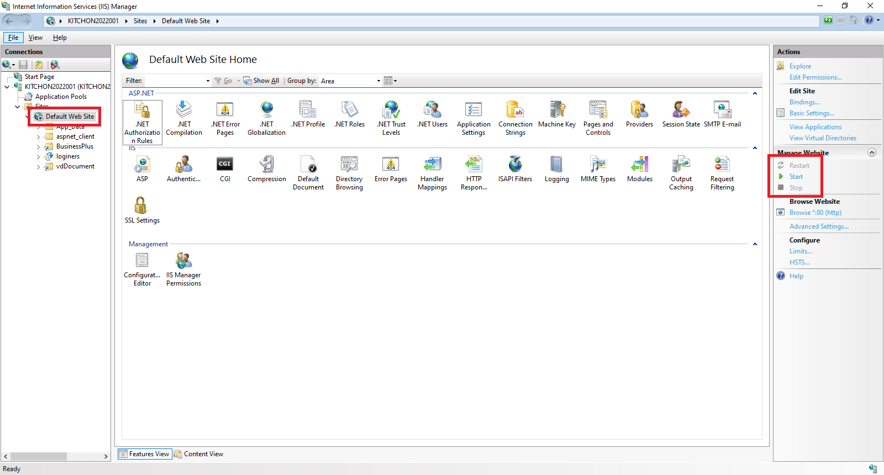Open the Group by Area dropdown
This screenshot has height=475, width=884.
(x=378, y=81)
